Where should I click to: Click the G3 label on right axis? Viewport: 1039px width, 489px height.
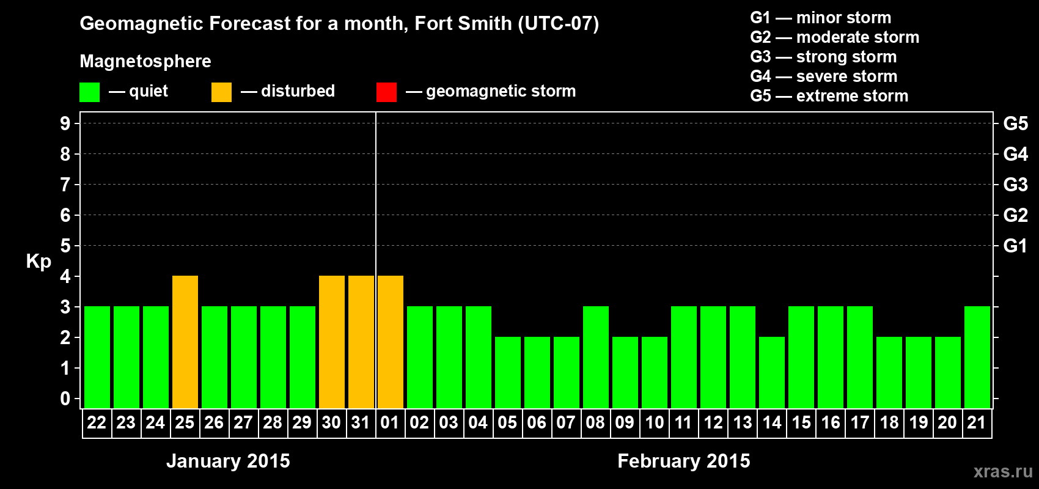pos(1016,185)
